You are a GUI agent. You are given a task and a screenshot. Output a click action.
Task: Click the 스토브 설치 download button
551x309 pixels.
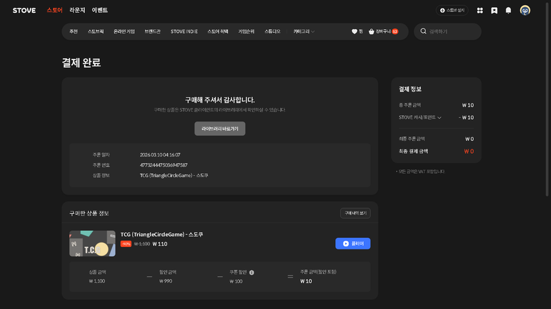point(452,10)
